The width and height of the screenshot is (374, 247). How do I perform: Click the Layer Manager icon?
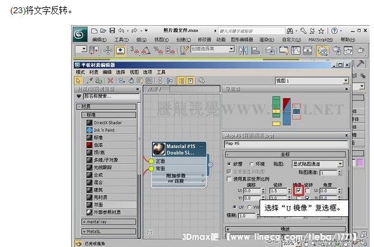point(270,50)
